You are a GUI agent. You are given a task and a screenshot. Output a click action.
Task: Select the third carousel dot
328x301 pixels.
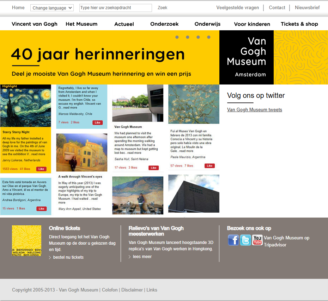coord(198,37)
